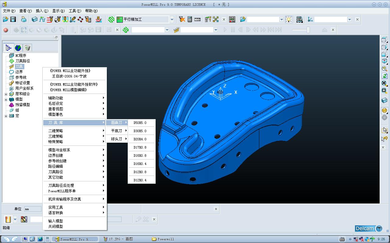Open the 帮助 menu
Viewport: 390px width, 243px height.
tap(91, 11)
